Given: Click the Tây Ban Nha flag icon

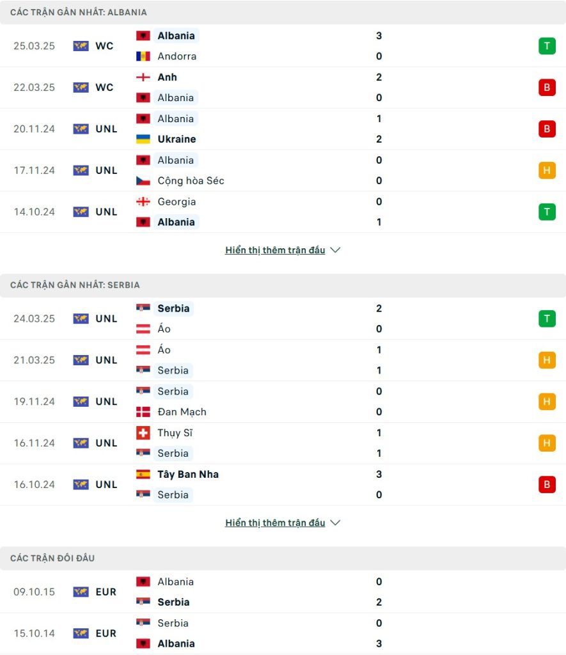Looking at the screenshot, I should [143, 474].
